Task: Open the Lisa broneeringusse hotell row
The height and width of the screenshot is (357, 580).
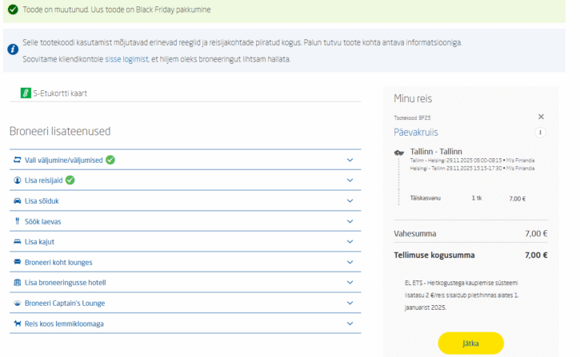Action: pos(65,283)
